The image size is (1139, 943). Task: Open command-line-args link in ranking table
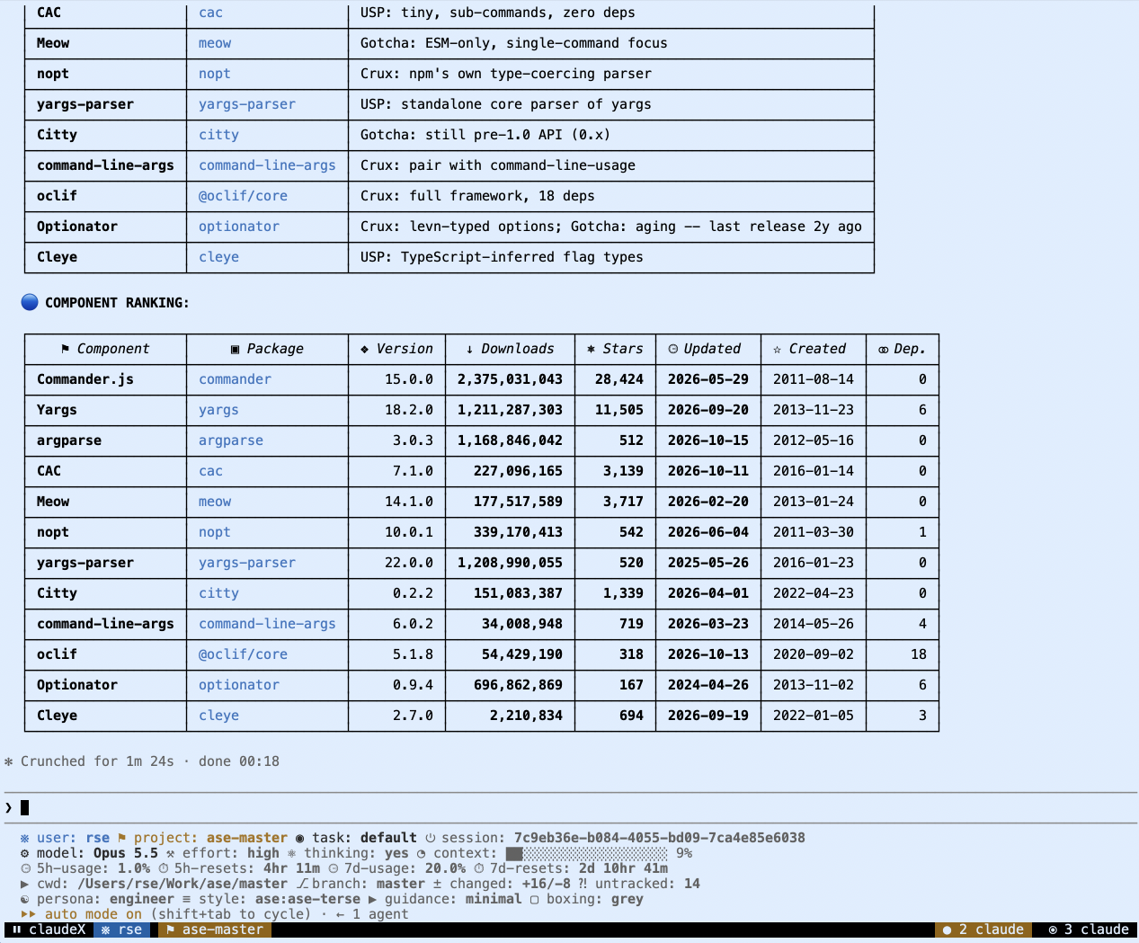[x=267, y=624]
